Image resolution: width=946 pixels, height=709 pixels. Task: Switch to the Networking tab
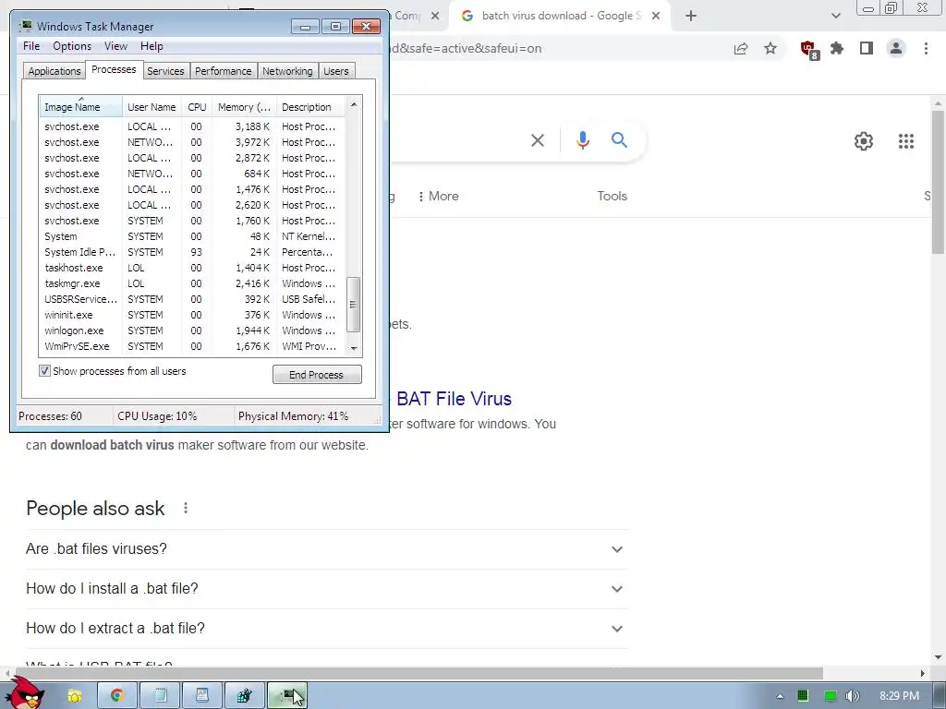click(287, 71)
